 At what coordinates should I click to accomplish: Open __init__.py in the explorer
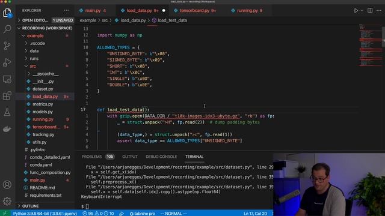45,82
